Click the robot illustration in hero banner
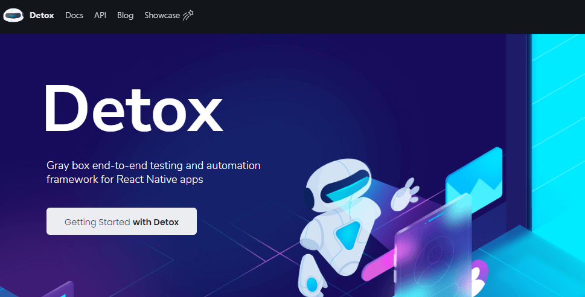 coord(349,228)
